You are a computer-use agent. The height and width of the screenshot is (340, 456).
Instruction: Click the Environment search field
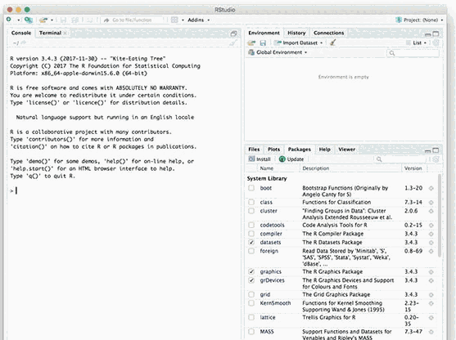point(413,53)
